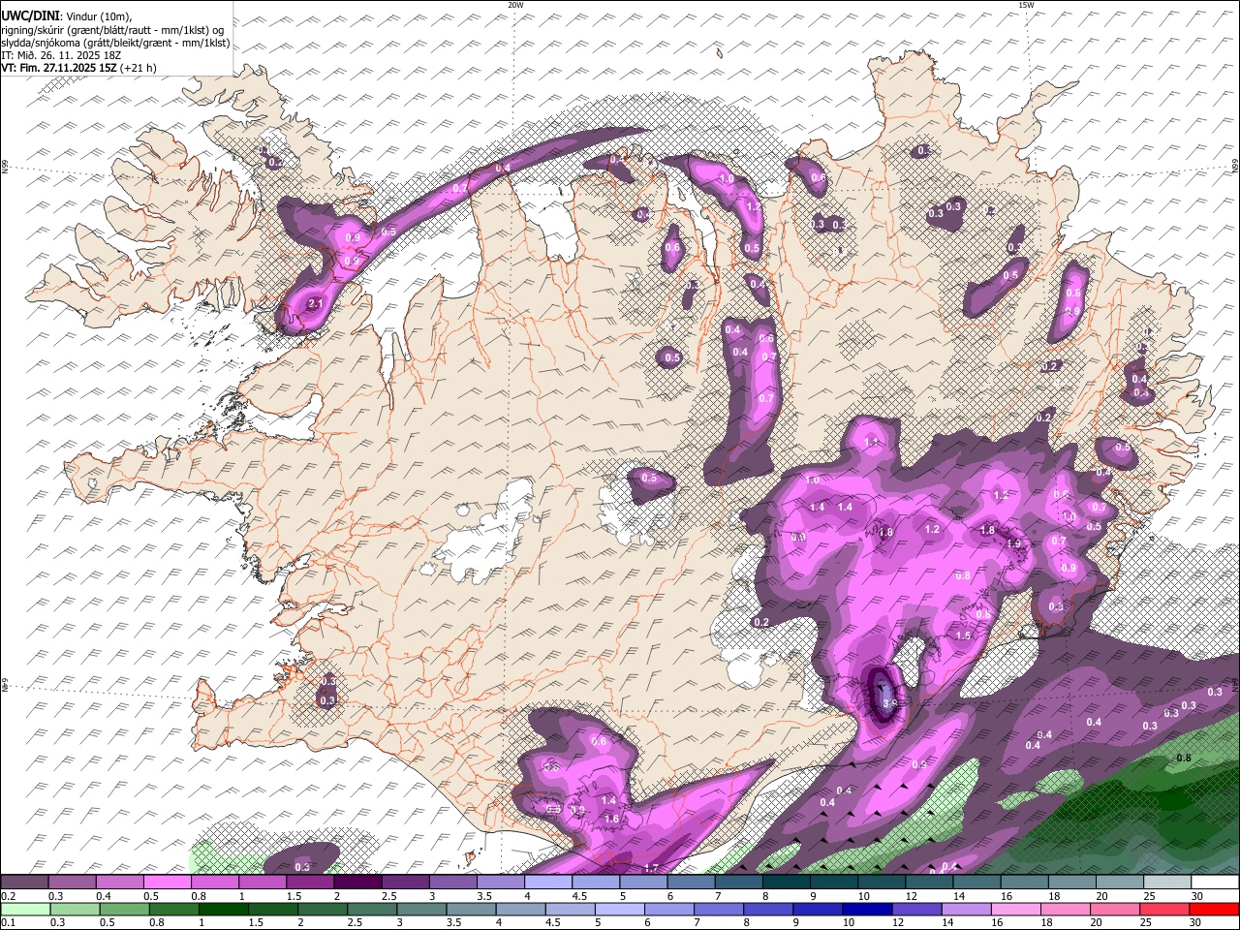Select the dark teal snow-scale swatch labeled 8

(785, 882)
